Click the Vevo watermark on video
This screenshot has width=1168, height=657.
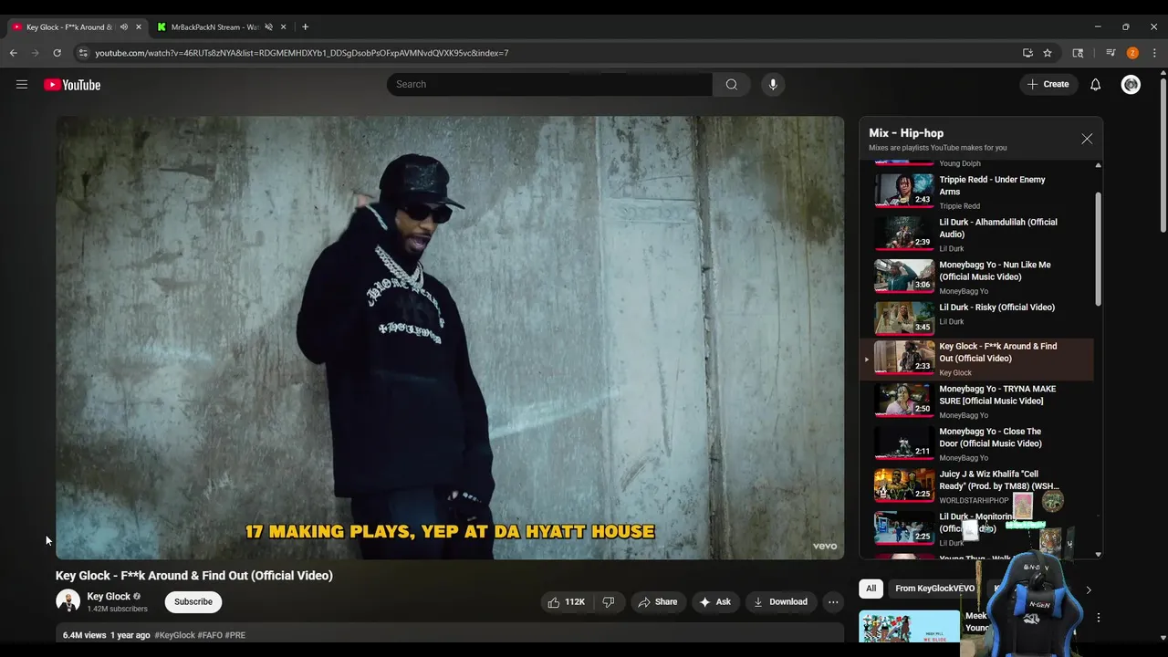[x=824, y=546]
